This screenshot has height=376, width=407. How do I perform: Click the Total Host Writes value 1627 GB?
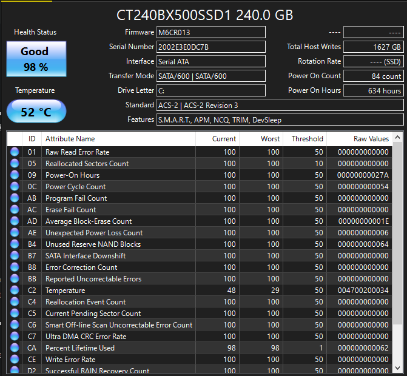373,47
